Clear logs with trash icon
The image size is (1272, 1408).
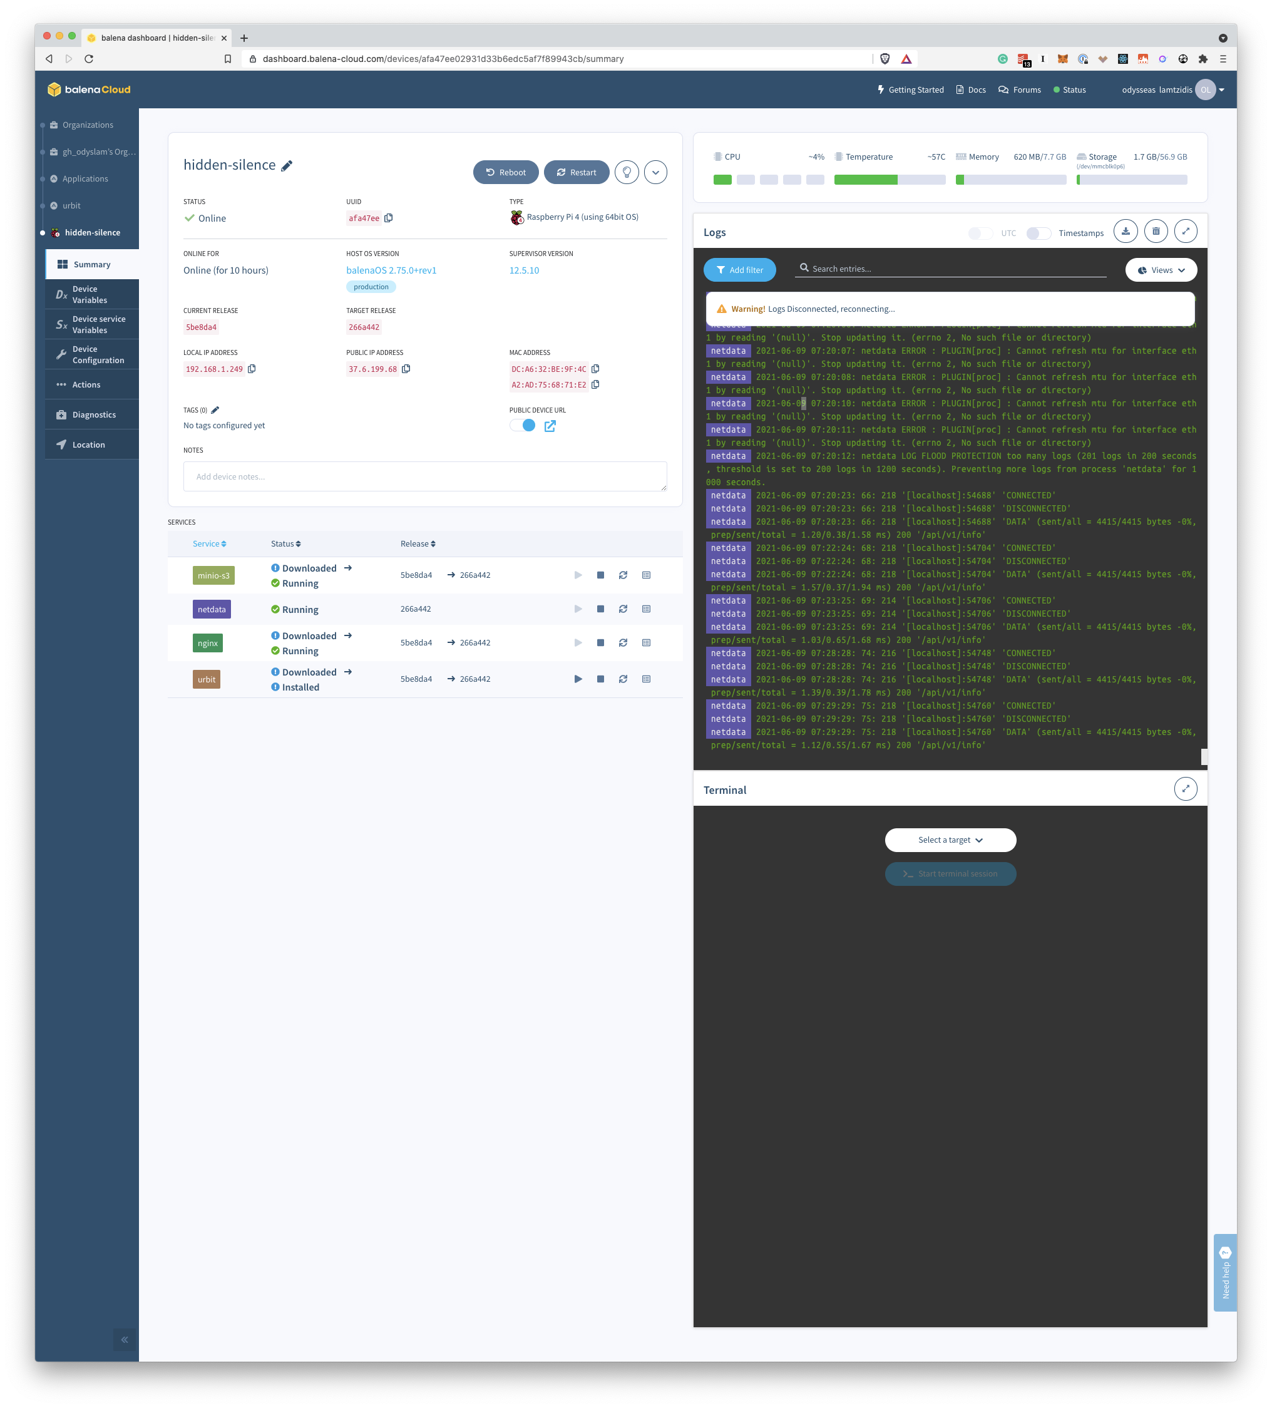pos(1156,231)
